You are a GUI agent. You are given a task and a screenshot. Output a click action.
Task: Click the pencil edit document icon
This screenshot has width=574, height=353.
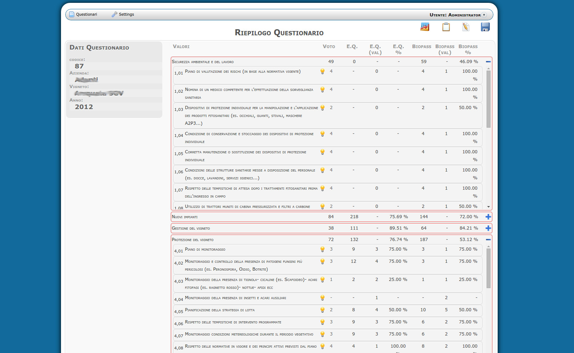click(466, 27)
